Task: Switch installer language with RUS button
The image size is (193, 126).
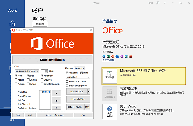Action: click(x=18, y=115)
